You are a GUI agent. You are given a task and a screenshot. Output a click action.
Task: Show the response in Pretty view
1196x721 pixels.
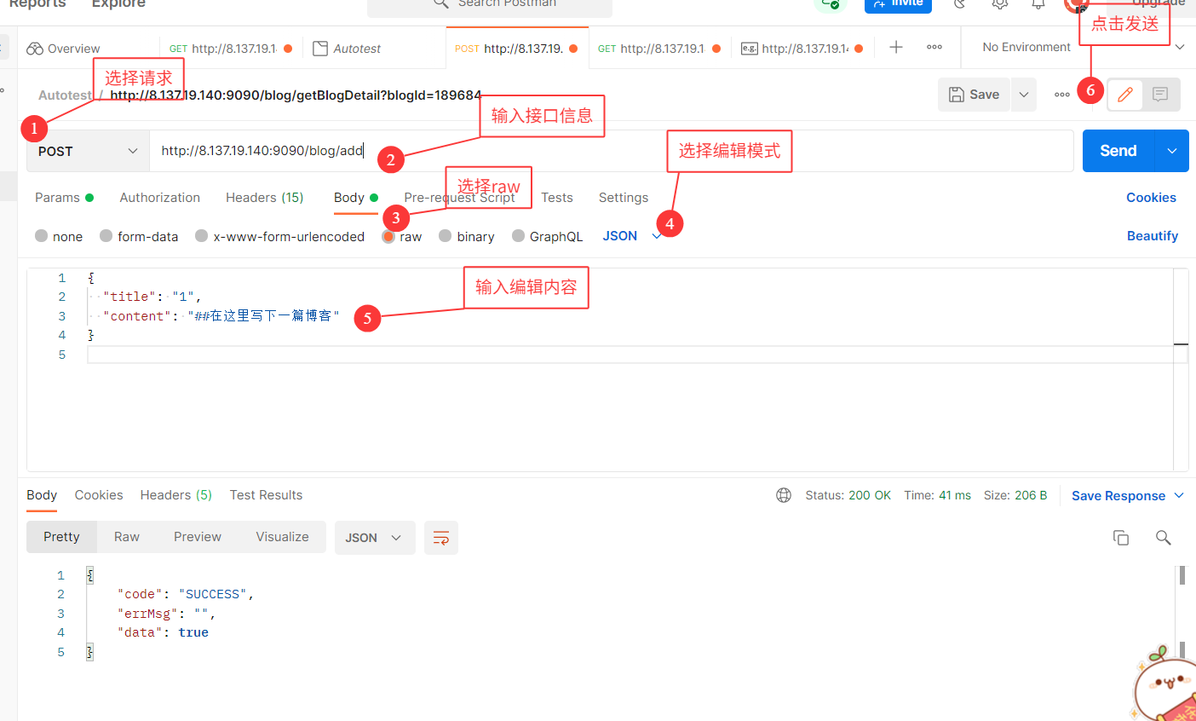pos(61,537)
